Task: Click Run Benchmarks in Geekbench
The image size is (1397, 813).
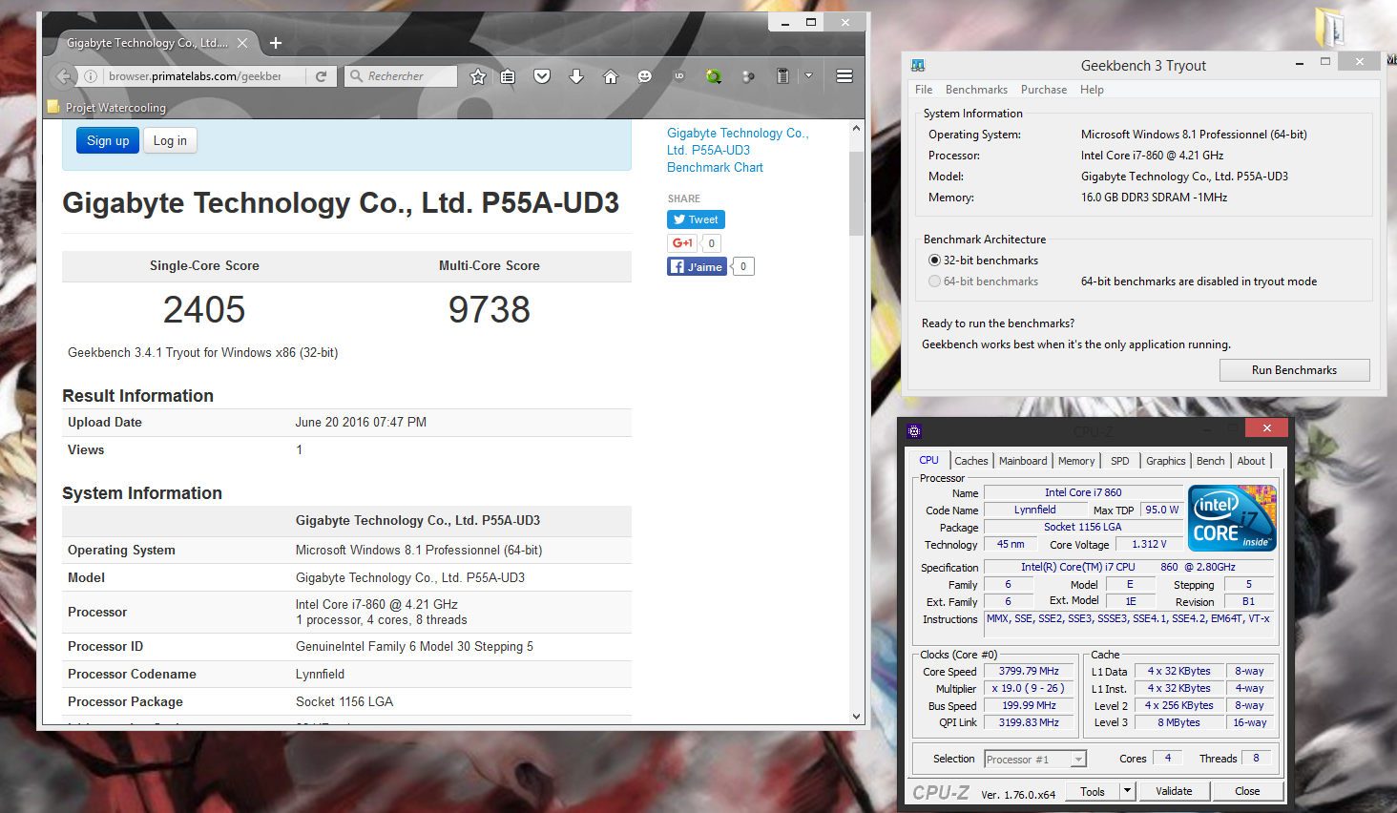Action: [1294, 370]
